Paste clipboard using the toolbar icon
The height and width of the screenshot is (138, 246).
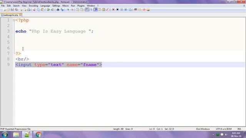43,10
